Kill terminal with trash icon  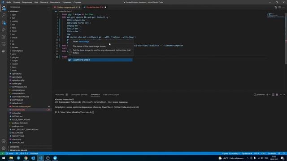[x=277, y=94]
